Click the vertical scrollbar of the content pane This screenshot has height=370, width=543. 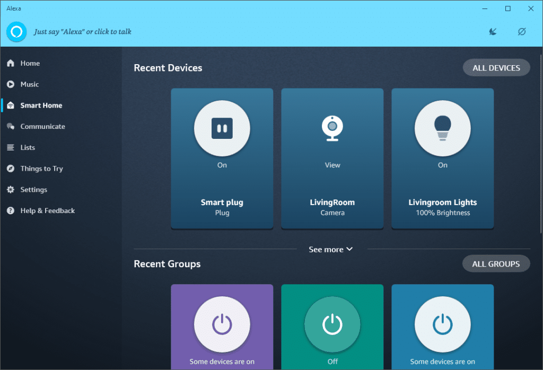541,144
